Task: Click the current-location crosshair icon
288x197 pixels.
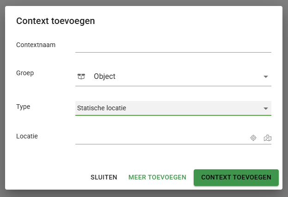Action: coord(253,137)
